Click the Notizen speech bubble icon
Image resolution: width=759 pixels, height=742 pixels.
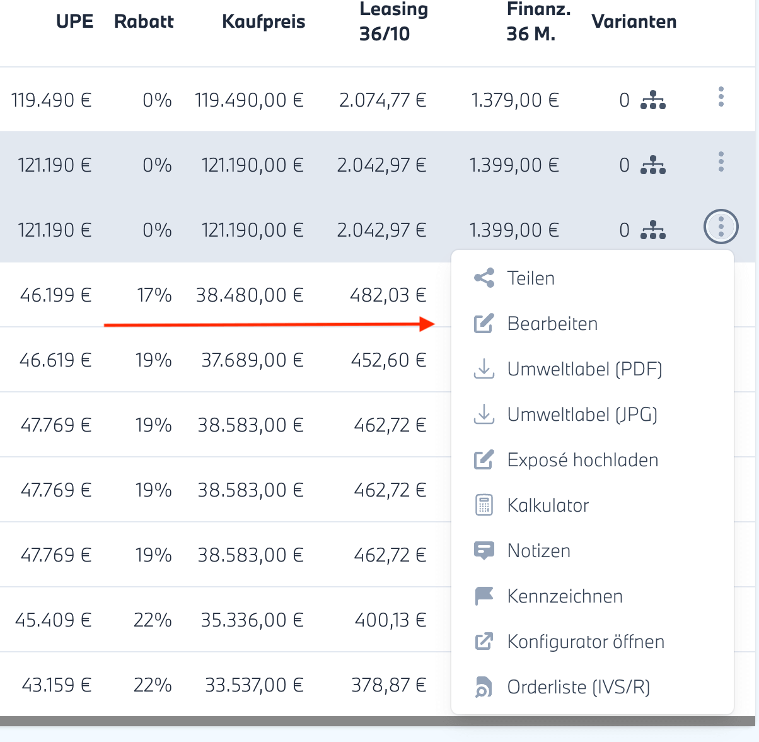point(484,551)
